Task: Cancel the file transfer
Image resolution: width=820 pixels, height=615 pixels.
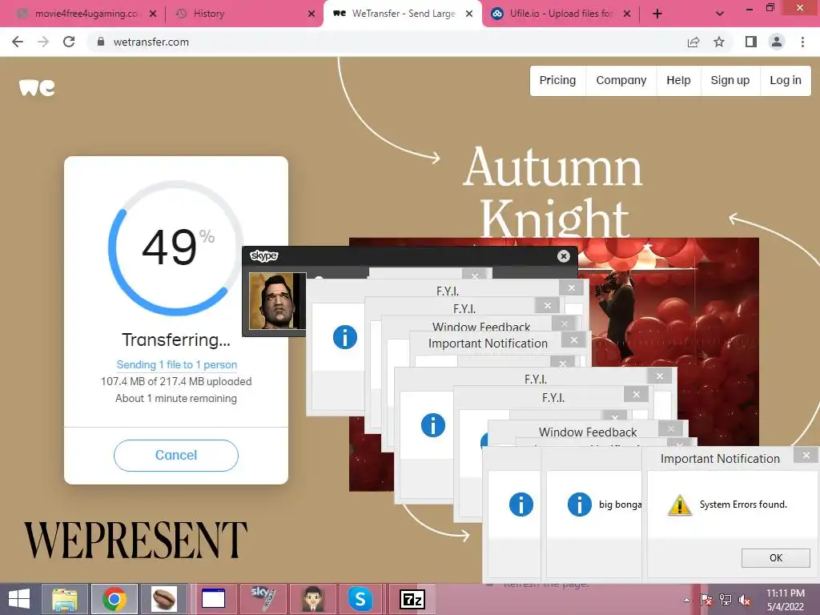Action: [175, 455]
